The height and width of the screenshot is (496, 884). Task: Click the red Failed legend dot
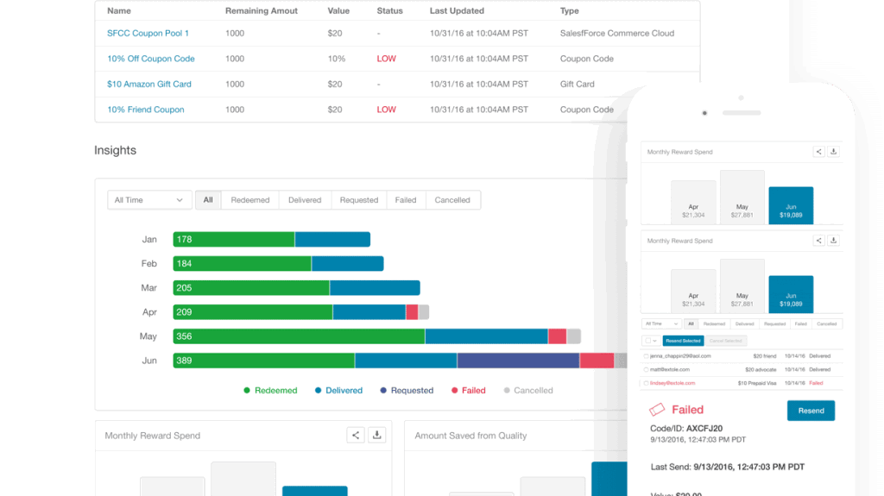(x=454, y=390)
